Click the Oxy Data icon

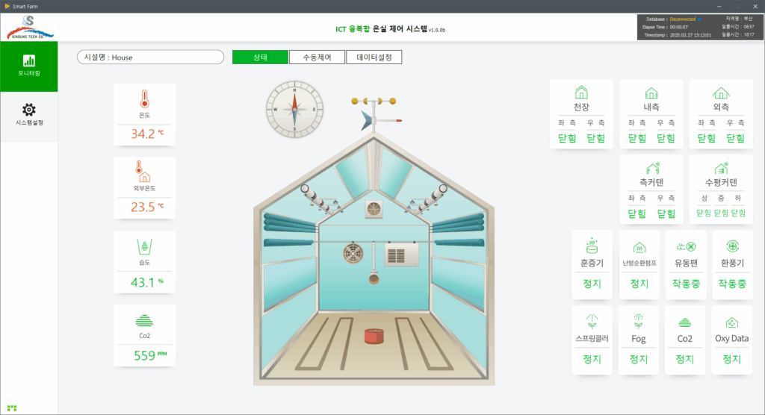click(731, 322)
